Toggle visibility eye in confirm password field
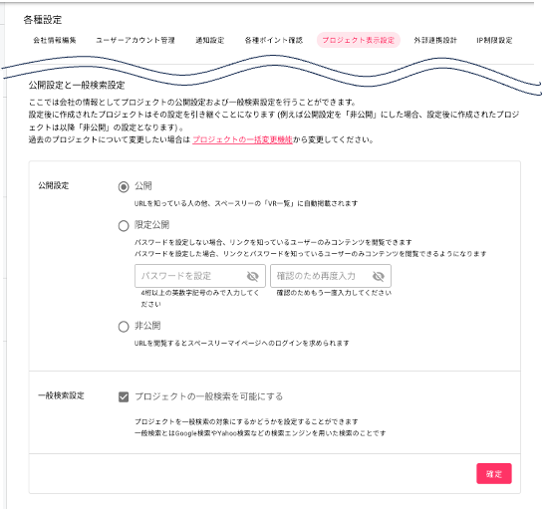Image resolution: width=546 pixels, height=509 pixels. point(379,277)
